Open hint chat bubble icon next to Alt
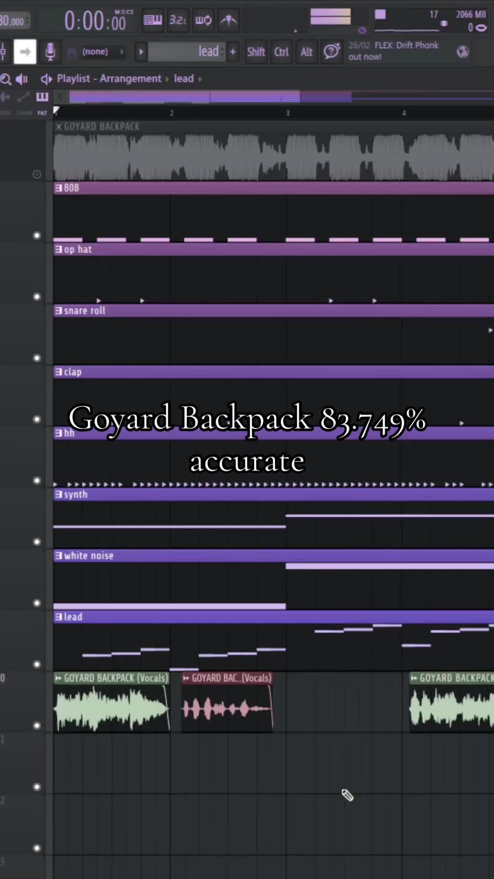Image resolution: width=494 pixels, height=879 pixels. click(332, 51)
